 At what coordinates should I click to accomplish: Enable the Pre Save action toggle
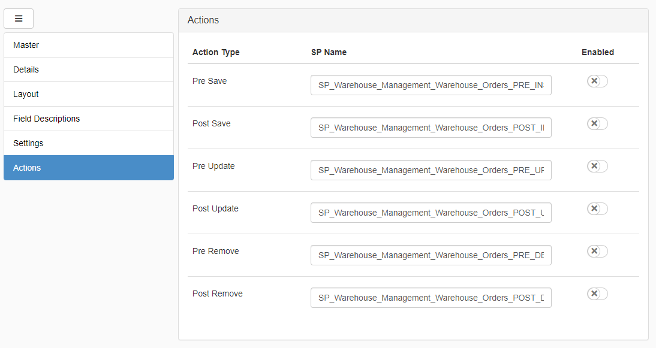pyautogui.click(x=597, y=81)
